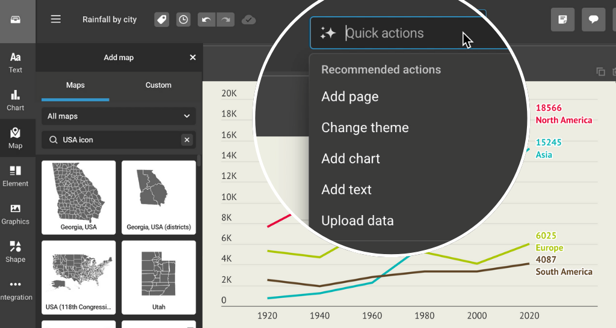
Task: Click the Quick actions search field
Action: [x=397, y=33]
